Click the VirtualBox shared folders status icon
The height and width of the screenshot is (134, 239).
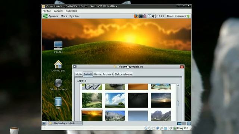(165, 128)
